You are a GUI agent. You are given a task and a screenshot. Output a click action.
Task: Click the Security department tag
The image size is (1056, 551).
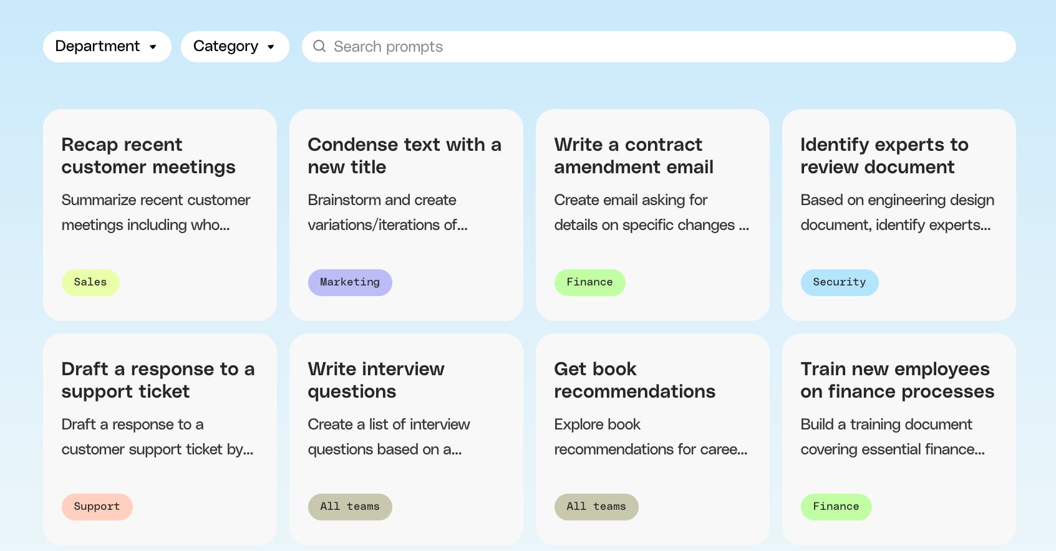coord(839,282)
